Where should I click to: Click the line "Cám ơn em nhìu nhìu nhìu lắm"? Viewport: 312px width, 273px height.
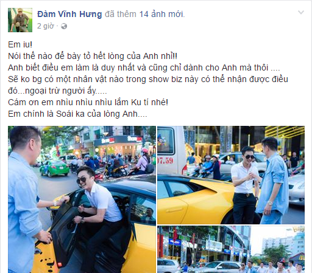88,102
